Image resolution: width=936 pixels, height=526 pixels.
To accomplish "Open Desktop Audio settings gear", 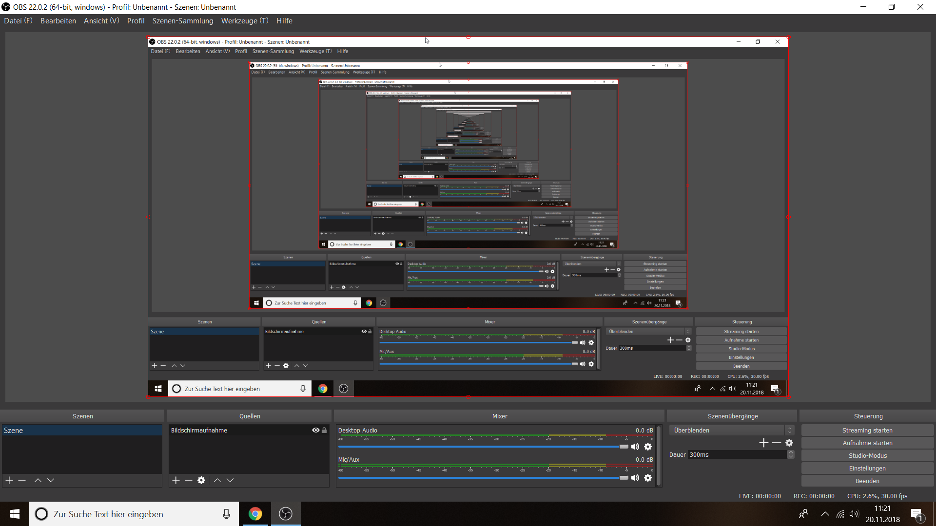I will pyautogui.click(x=648, y=447).
